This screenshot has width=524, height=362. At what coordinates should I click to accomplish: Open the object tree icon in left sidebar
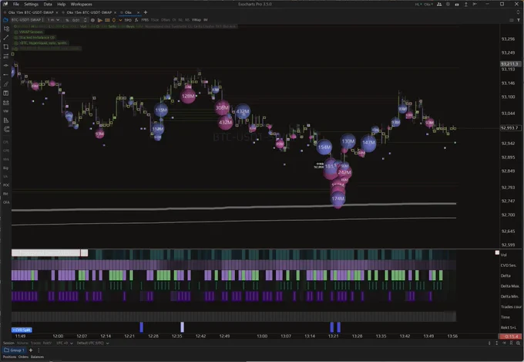click(6, 29)
